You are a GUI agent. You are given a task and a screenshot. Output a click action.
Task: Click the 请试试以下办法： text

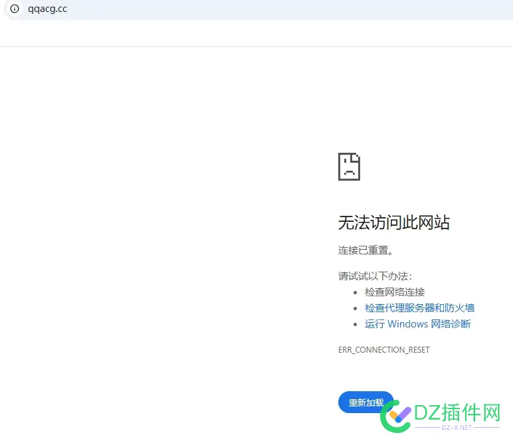click(x=375, y=276)
